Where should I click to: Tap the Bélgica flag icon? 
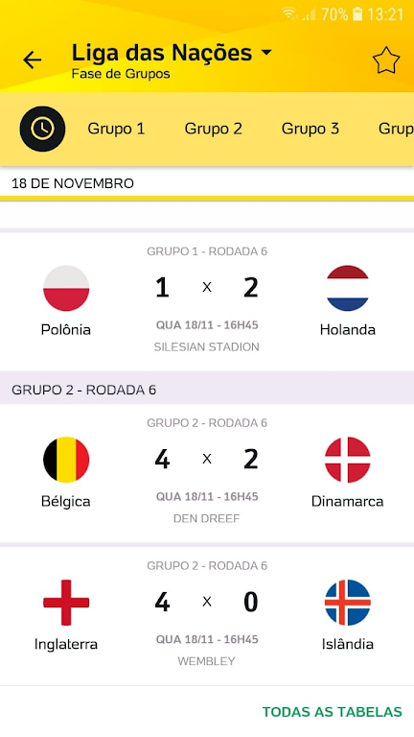(66, 460)
